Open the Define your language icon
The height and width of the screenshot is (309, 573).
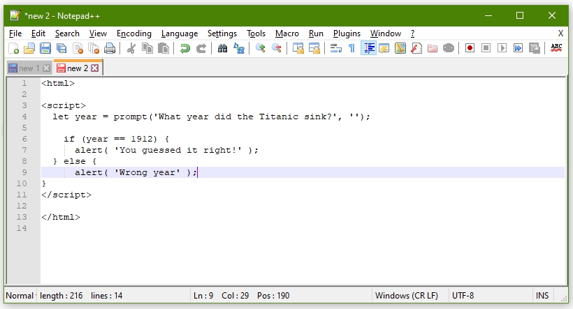(x=384, y=48)
